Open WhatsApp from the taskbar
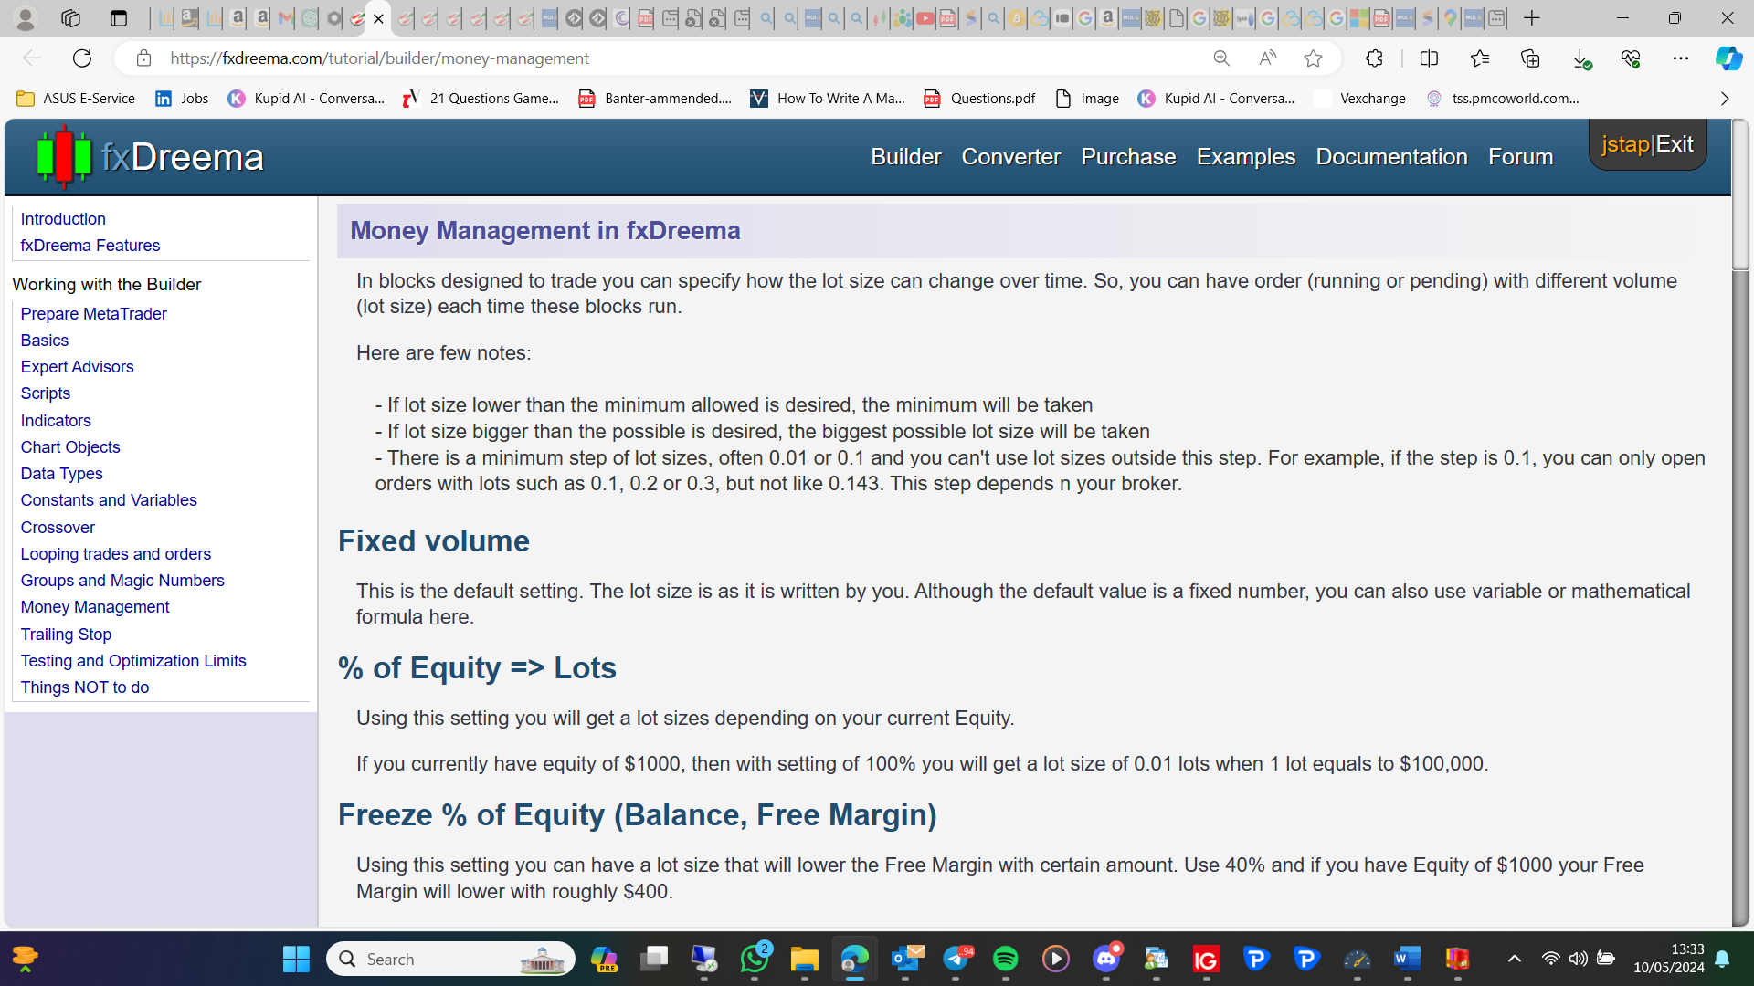The image size is (1754, 986). (755, 959)
